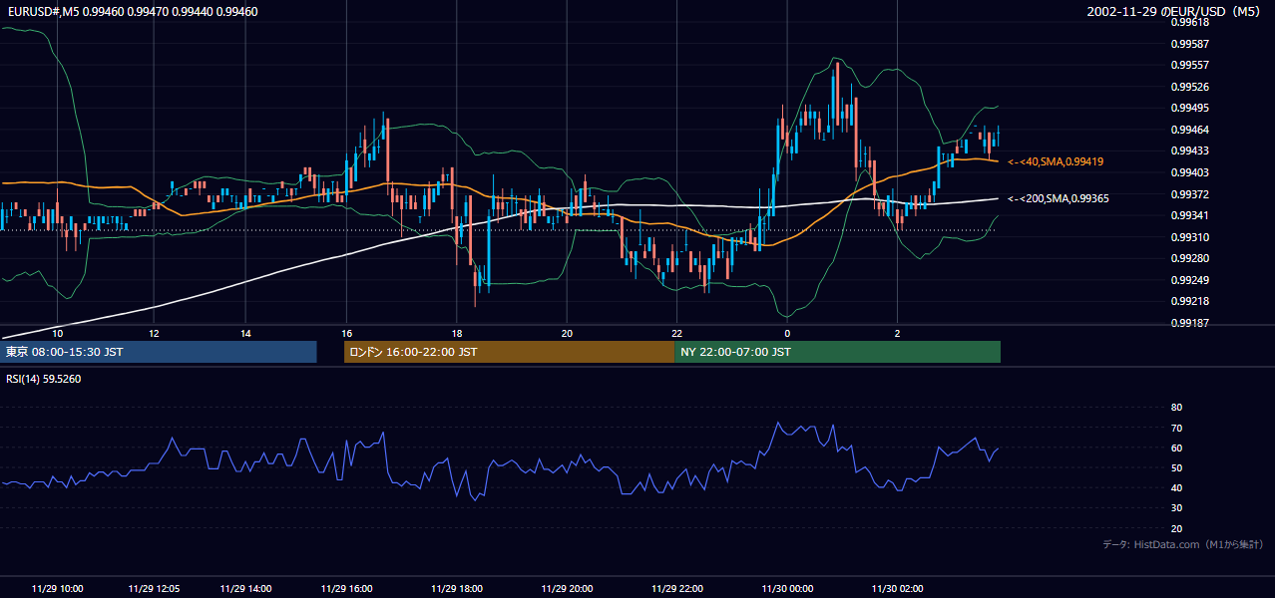Viewport: 1275px width, 598px height.
Task: Click price axis label 0.99218
Action: [x=1189, y=301]
